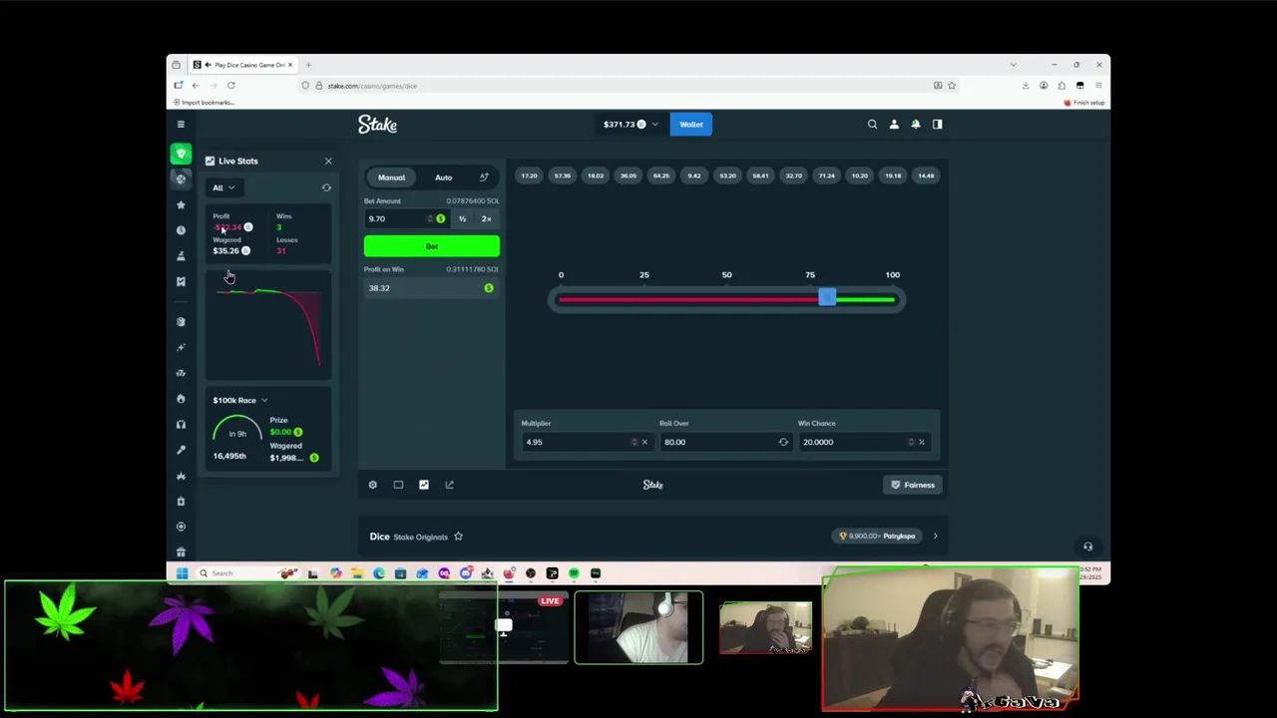
Task: Click the line graph icon beside live stats
Action: point(449,485)
